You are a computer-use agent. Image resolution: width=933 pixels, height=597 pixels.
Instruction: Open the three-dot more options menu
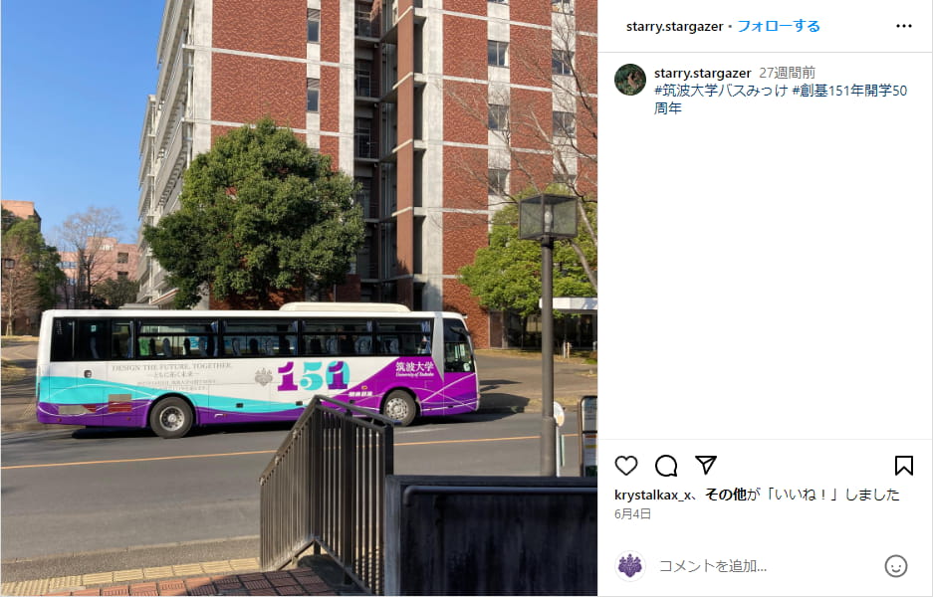point(904,26)
